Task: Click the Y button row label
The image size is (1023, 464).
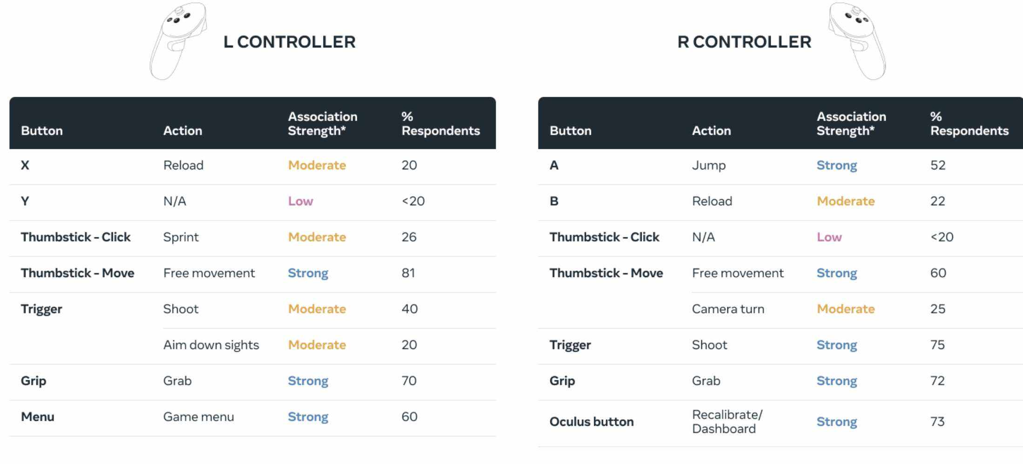Action: (25, 201)
